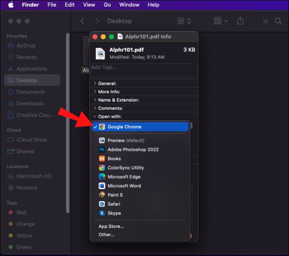Filter by the Green tag
This screenshot has width=289, height=256.
32,247
